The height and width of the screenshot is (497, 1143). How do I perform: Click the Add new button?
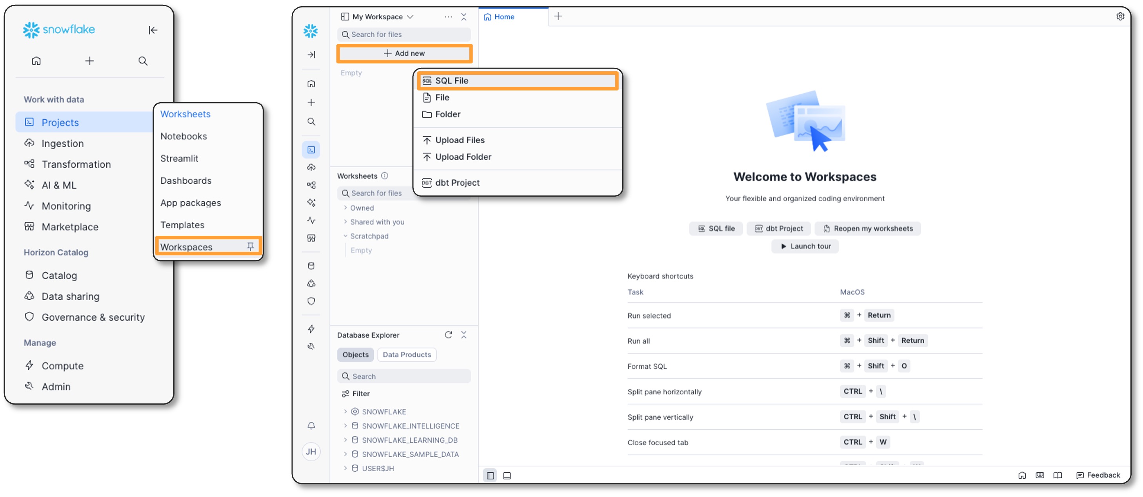(404, 53)
